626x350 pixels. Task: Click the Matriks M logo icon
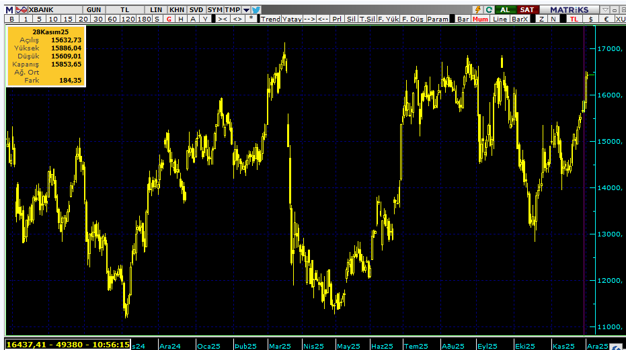point(9,9)
